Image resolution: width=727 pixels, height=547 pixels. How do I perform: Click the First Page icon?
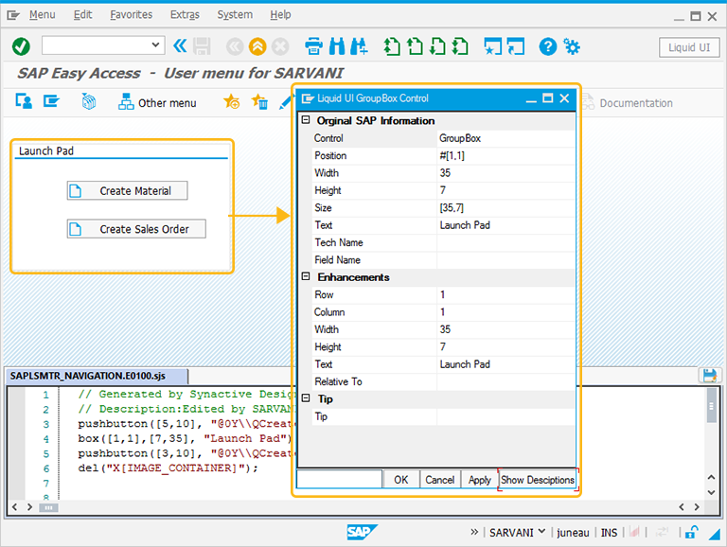pos(392,46)
